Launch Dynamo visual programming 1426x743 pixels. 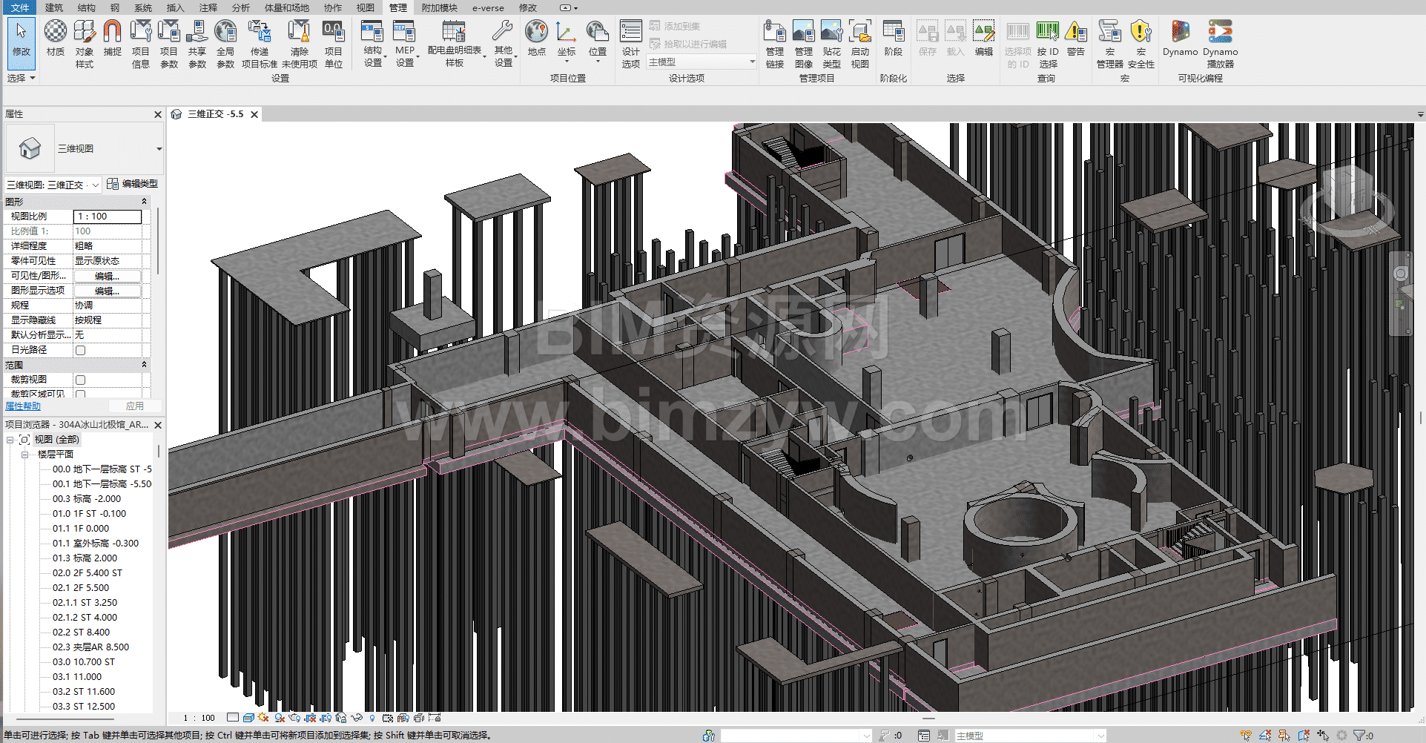pyautogui.click(x=1181, y=39)
